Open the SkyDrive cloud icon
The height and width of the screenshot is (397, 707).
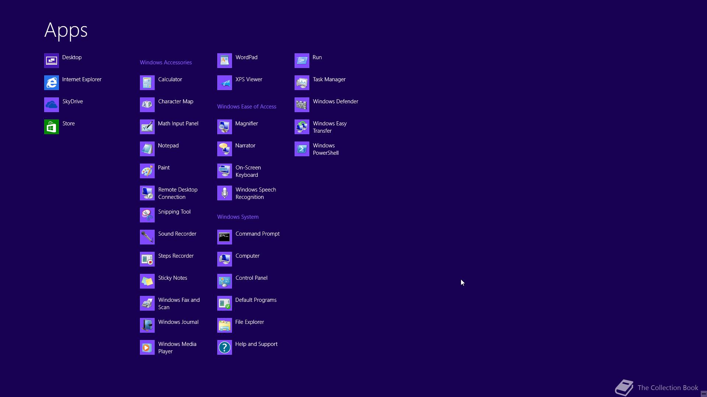(52, 105)
